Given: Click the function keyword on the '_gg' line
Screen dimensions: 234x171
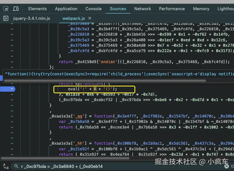Looking at the screenshot, I should [103, 116].
